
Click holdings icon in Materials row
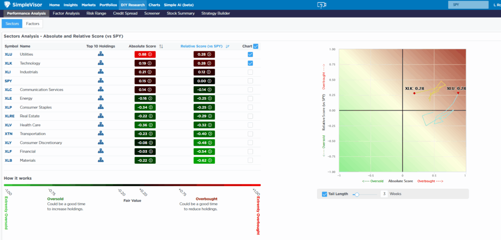pyautogui.click(x=100, y=160)
